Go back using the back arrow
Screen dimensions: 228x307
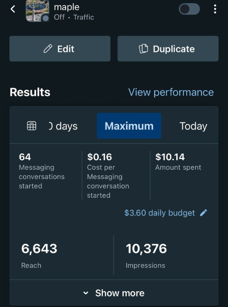(x=13, y=9)
